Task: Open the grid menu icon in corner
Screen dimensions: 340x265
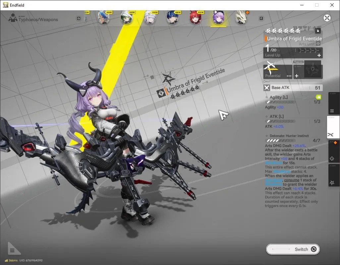Action: 12,250
